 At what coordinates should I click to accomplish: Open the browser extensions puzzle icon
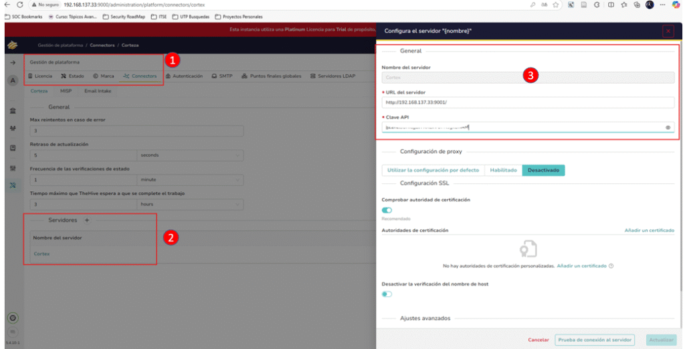[x=597, y=5]
